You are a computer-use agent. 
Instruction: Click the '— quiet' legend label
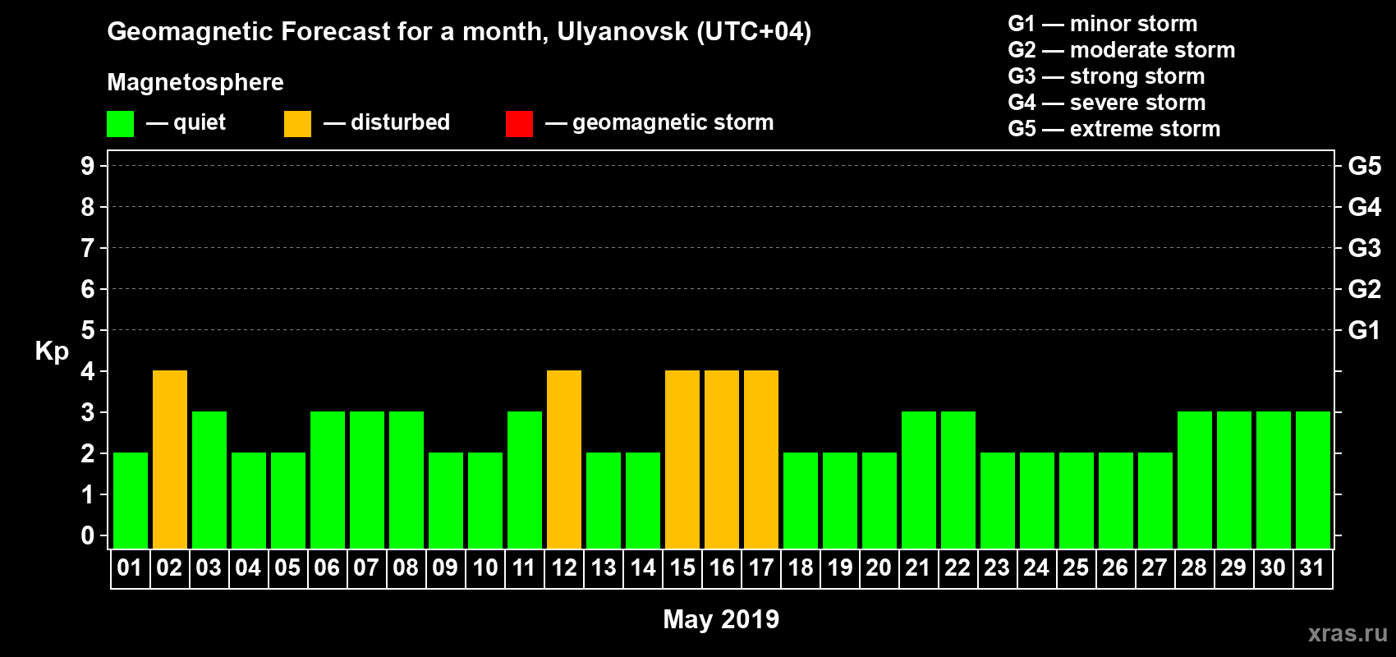click(x=186, y=123)
